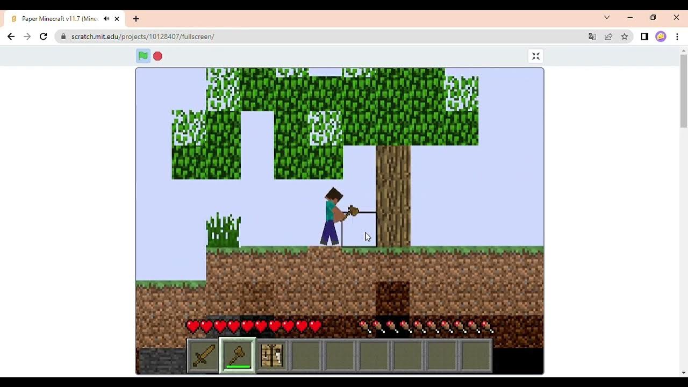
Task: Open the tab search dropdown chevron
Action: tap(607, 17)
